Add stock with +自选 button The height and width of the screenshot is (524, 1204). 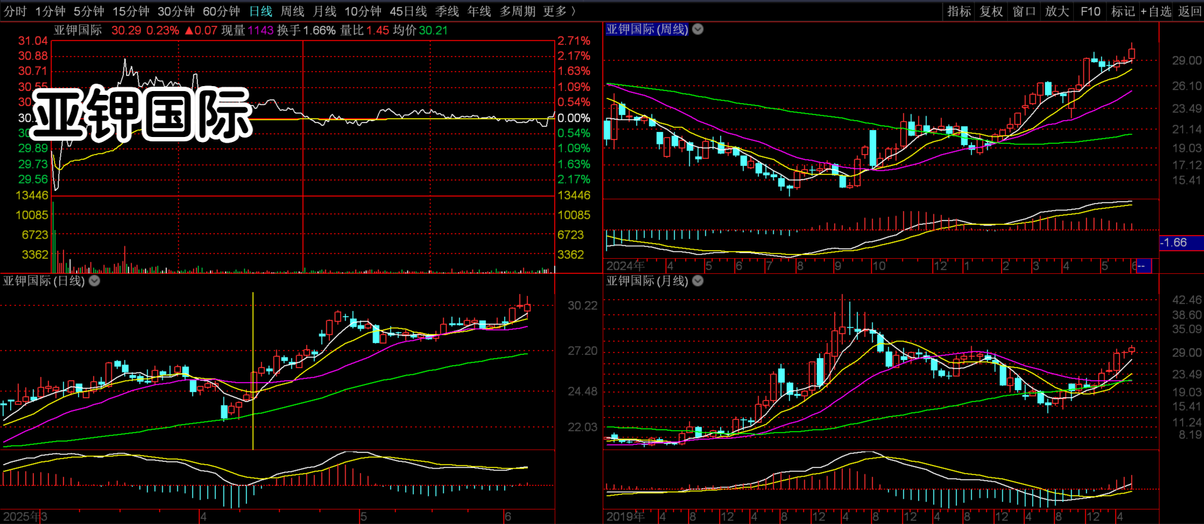tap(1156, 11)
